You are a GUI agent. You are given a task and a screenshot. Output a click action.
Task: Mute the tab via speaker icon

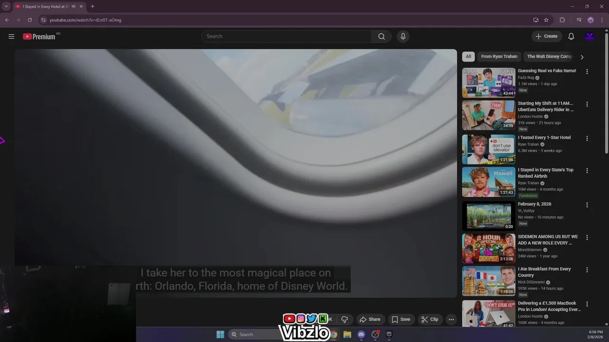[x=74, y=7]
